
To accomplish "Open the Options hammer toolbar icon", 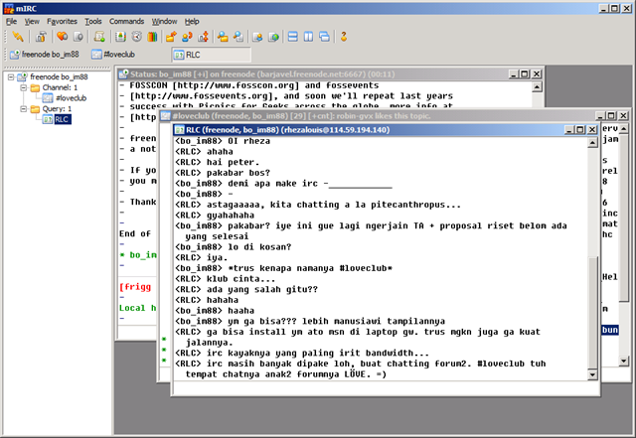I will point(41,37).
